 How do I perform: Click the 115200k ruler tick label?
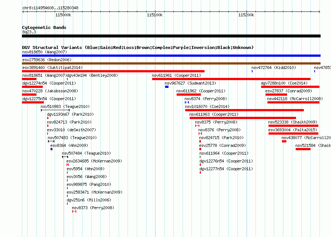[246, 15]
